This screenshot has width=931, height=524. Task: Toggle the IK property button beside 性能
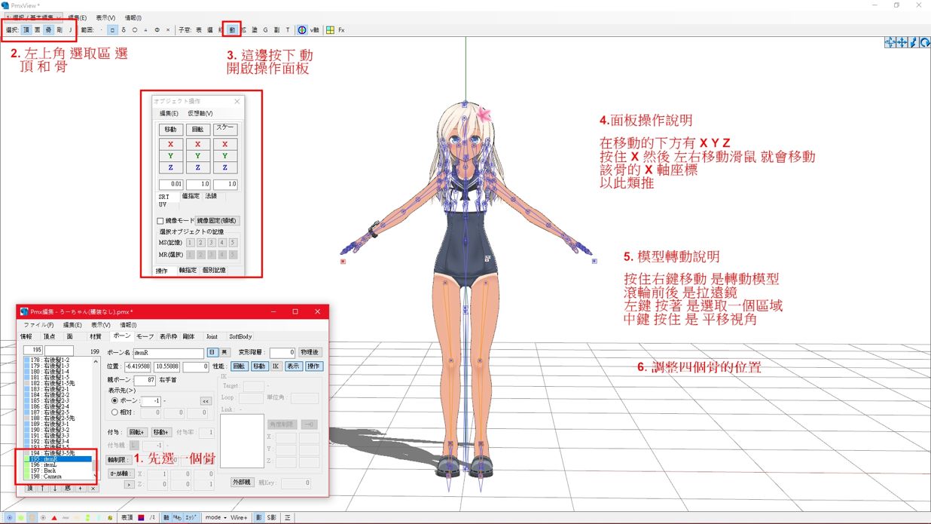point(276,366)
